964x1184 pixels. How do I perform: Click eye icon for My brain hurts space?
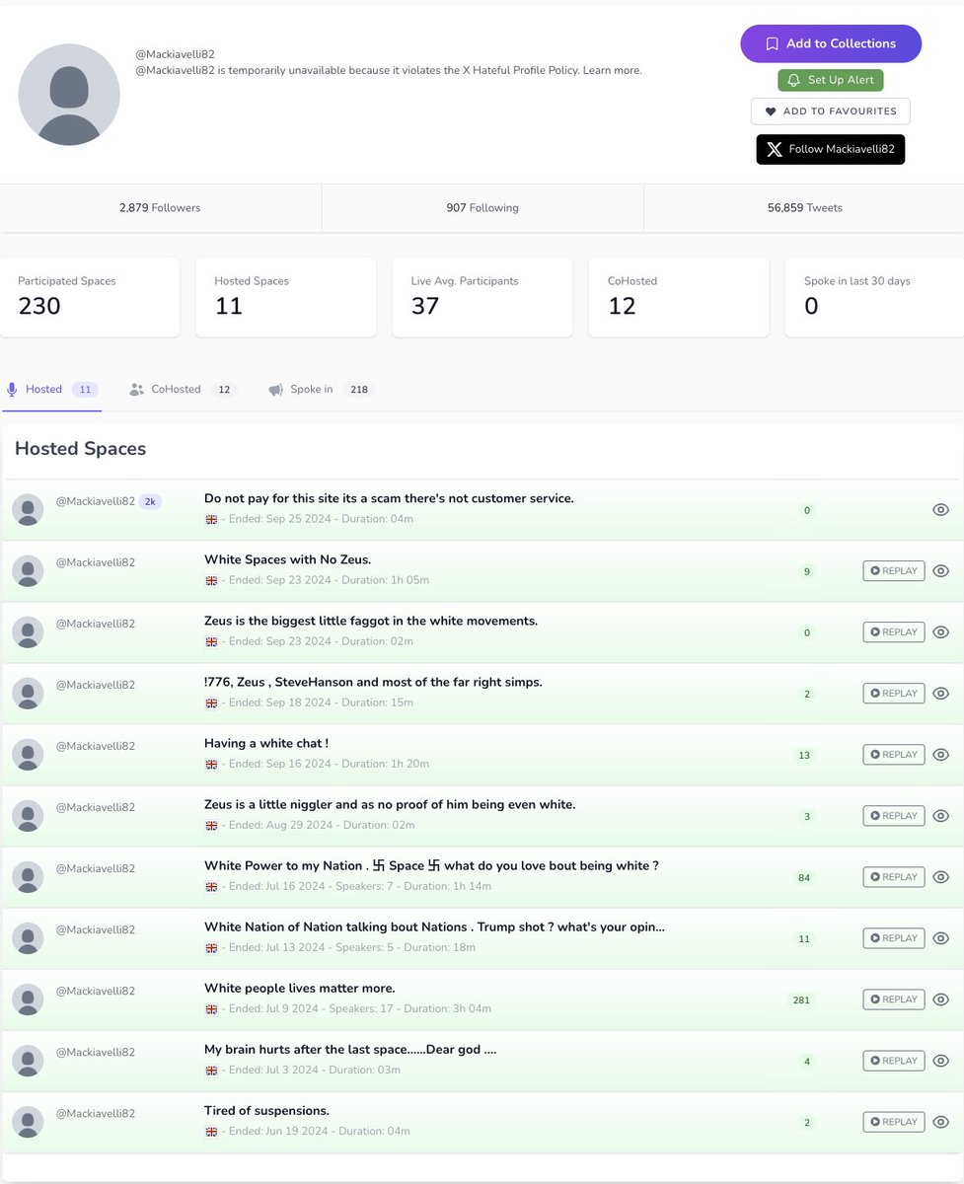pos(941,1061)
